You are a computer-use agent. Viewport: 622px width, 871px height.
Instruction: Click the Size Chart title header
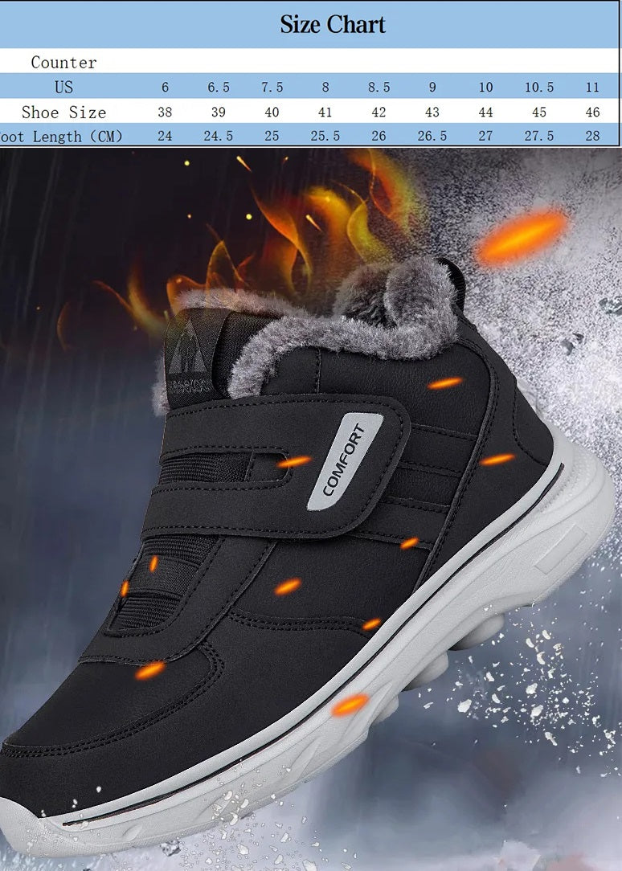(332, 25)
